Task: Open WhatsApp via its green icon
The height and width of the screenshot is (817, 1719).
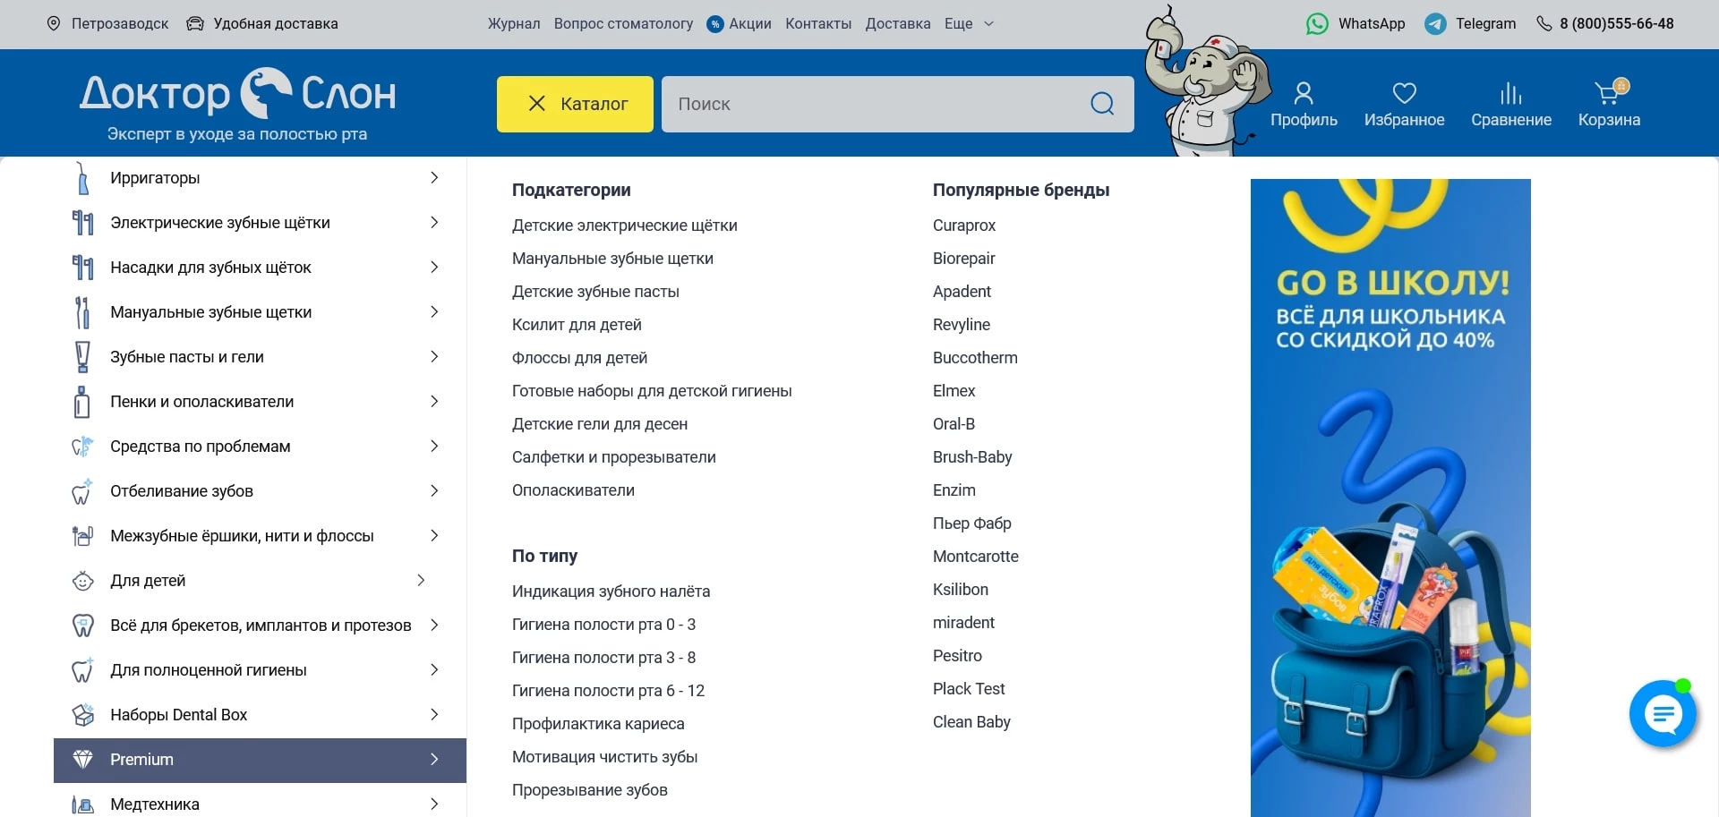Action: pos(1316,24)
